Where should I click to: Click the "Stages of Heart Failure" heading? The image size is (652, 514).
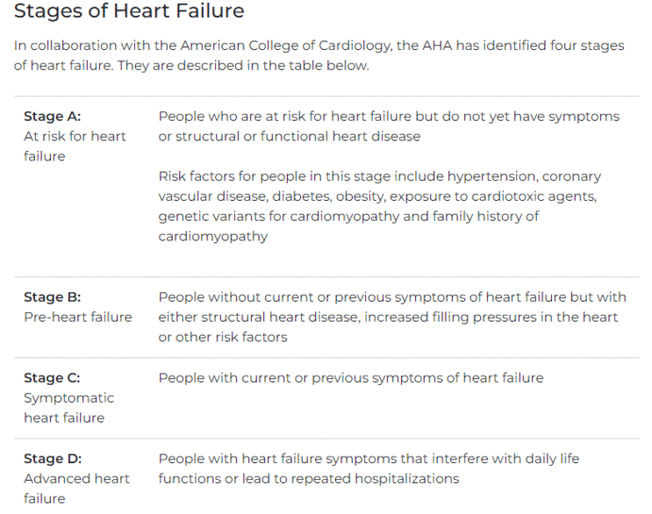point(129,12)
